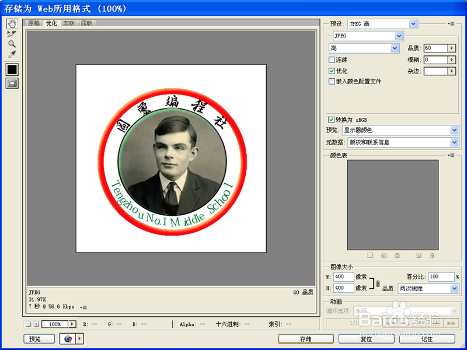This screenshot has height=350, width=467.
Task: Enable 嵌入颜色配置文件 checkbox
Action: [x=332, y=81]
